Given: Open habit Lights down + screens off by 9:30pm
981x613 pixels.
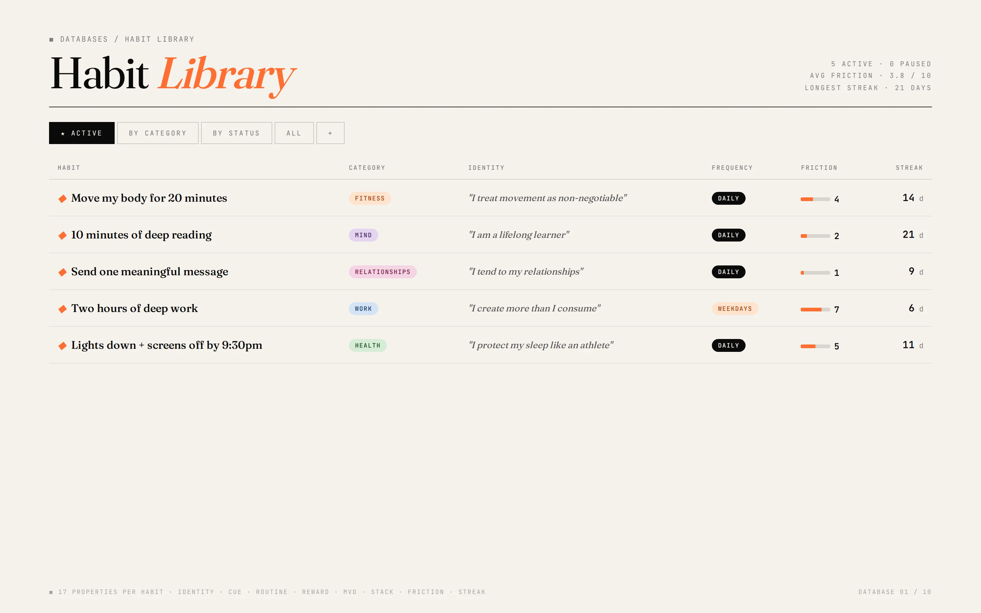Looking at the screenshot, I should click(x=166, y=345).
